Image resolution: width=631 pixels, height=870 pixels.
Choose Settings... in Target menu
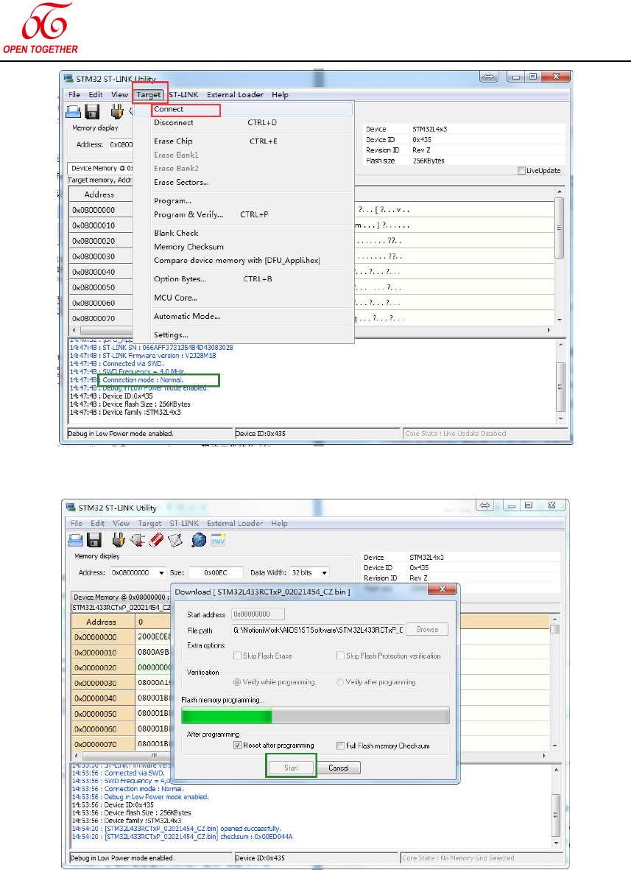click(253, 335)
